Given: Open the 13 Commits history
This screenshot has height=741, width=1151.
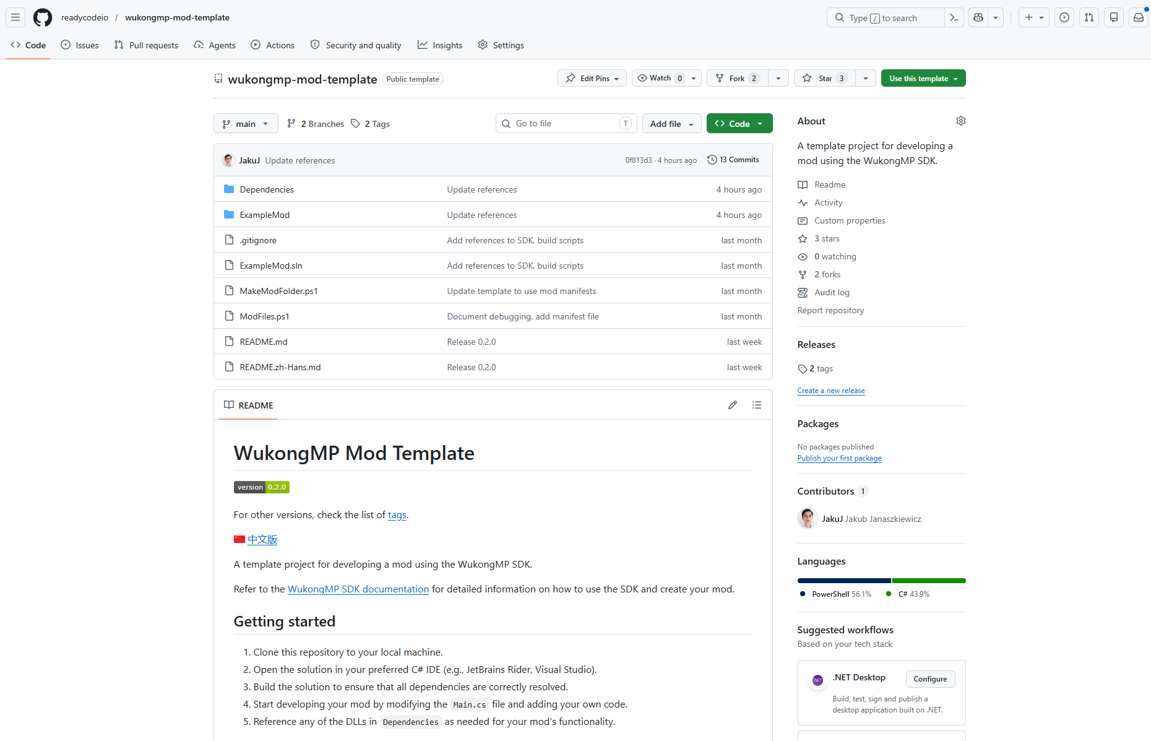Looking at the screenshot, I should [733, 160].
